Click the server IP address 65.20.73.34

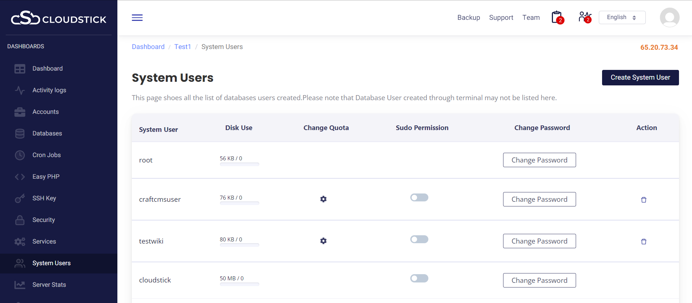tap(659, 48)
